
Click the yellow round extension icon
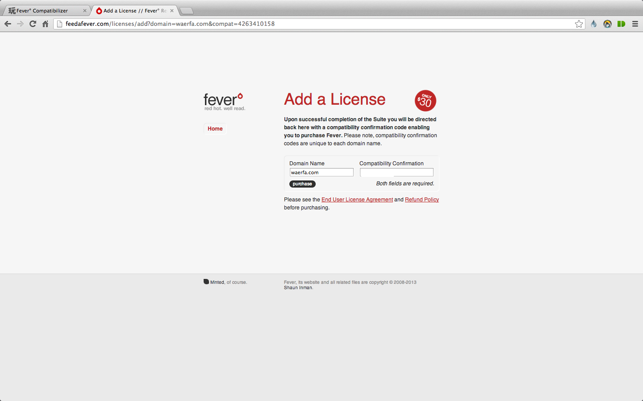[x=607, y=24]
